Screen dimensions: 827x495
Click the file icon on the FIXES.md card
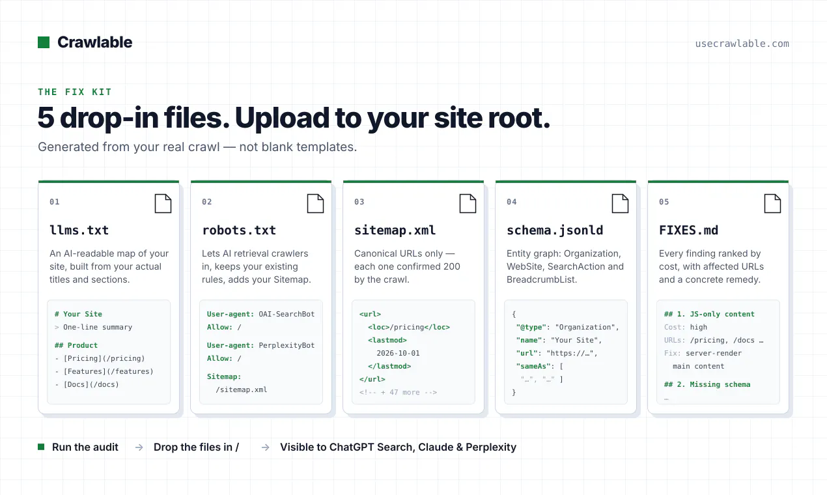point(772,203)
